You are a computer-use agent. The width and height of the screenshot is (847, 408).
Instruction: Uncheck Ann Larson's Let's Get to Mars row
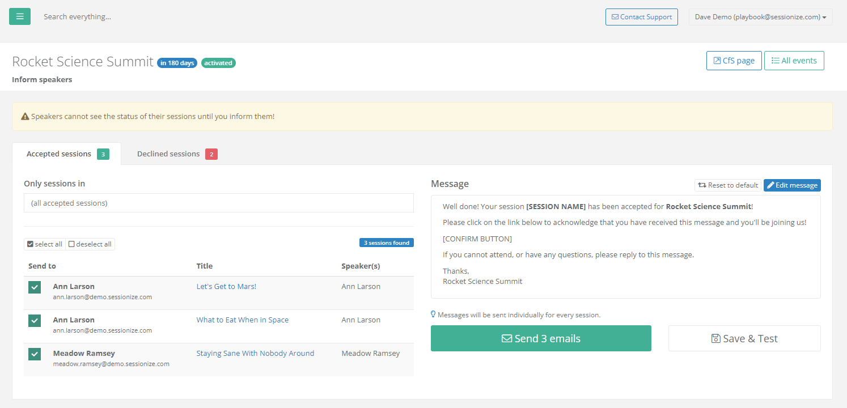coord(35,287)
